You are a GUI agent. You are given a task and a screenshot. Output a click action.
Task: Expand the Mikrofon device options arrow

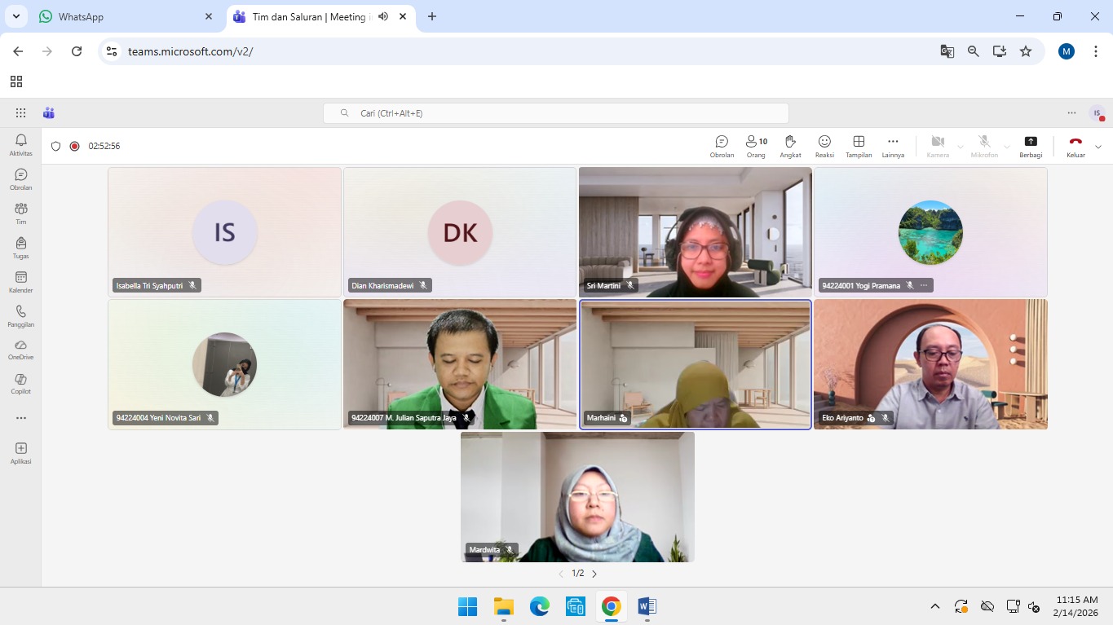click(1007, 147)
